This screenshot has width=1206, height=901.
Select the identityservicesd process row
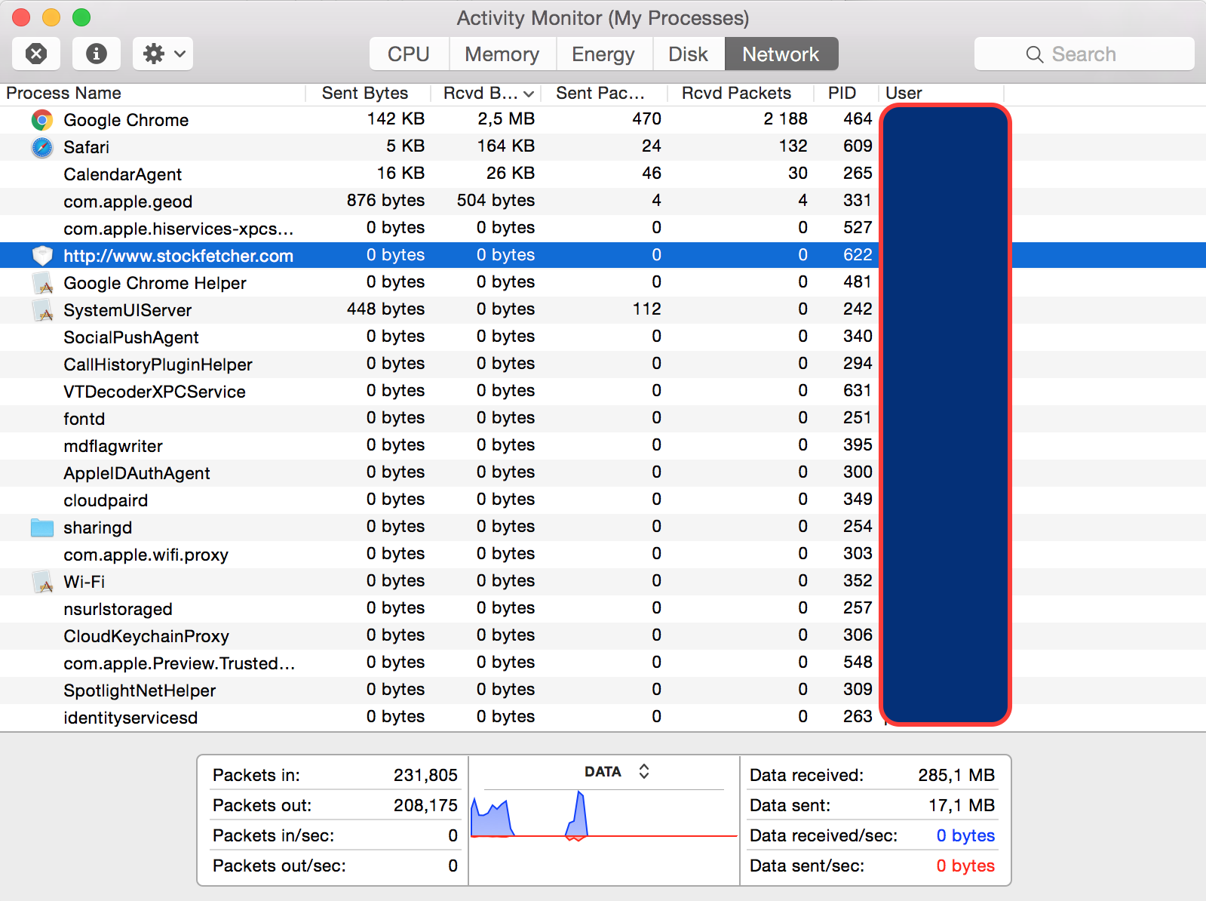click(603, 718)
